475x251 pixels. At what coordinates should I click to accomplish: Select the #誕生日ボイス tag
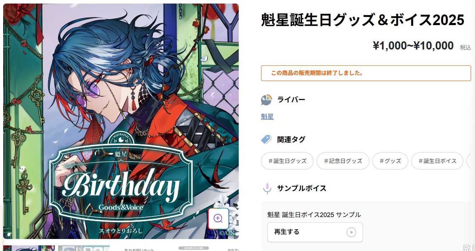(438, 161)
